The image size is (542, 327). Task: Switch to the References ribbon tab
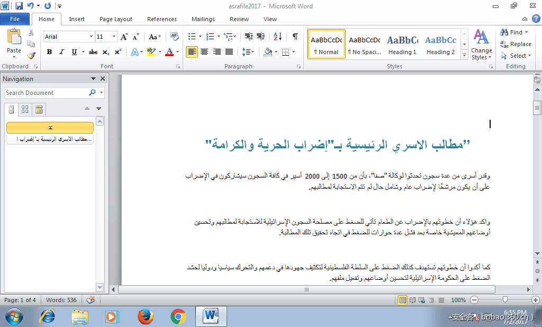click(x=161, y=19)
